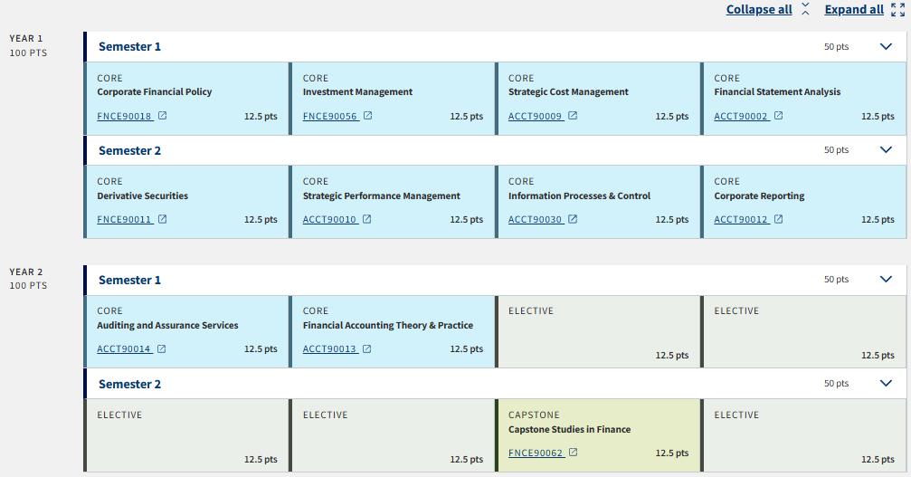This screenshot has height=477, width=911.
Task: Collapse Year 2 Semester 2 with chevron
Action: click(x=886, y=383)
